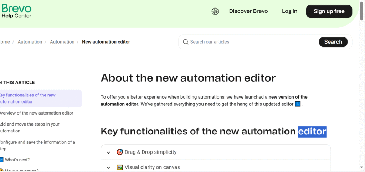Click the scrollbar down arrow
The image size is (365, 172).
(361, 167)
